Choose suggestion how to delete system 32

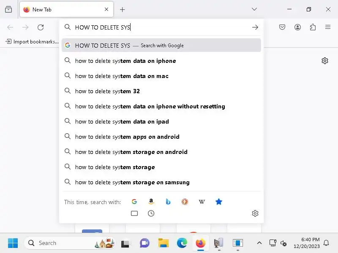(x=161, y=91)
